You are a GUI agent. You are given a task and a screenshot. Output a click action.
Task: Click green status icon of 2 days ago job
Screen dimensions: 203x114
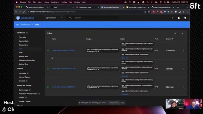48,87
